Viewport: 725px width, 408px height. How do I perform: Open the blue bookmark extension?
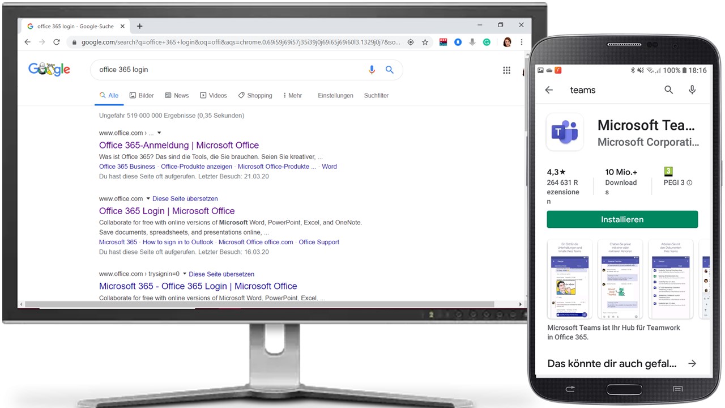tap(458, 42)
